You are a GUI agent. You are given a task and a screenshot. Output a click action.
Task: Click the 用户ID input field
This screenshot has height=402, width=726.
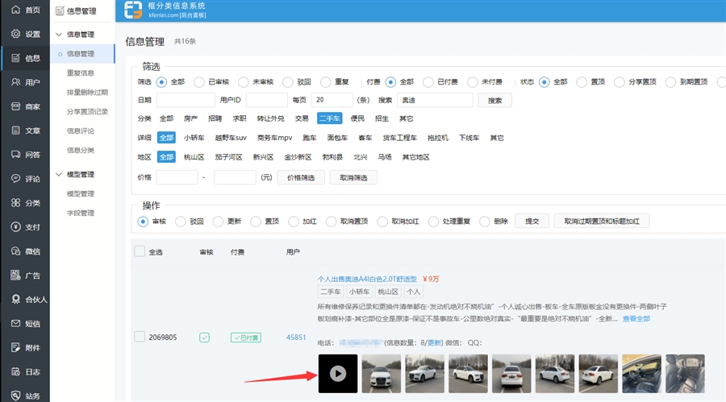click(x=266, y=101)
